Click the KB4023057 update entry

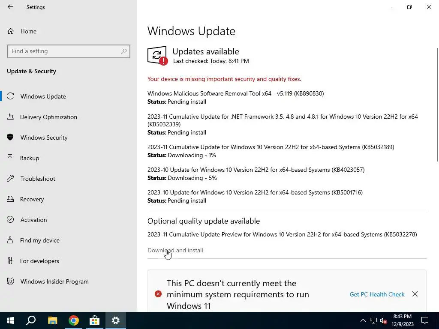click(x=256, y=170)
